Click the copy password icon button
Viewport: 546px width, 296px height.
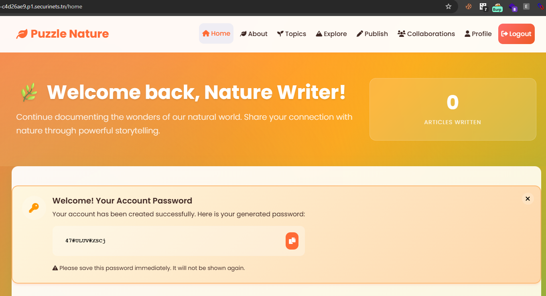(x=292, y=241)
